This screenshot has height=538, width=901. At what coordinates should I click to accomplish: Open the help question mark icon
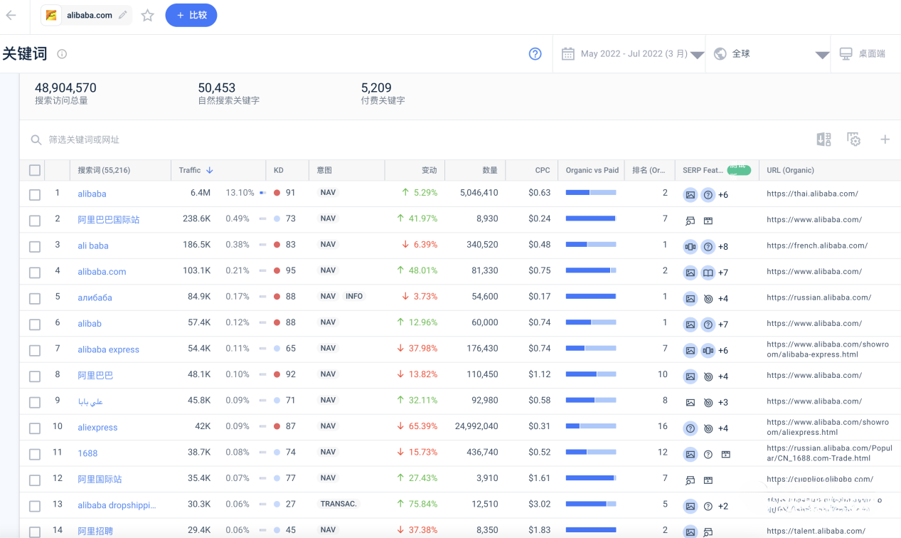pos(535,54)
